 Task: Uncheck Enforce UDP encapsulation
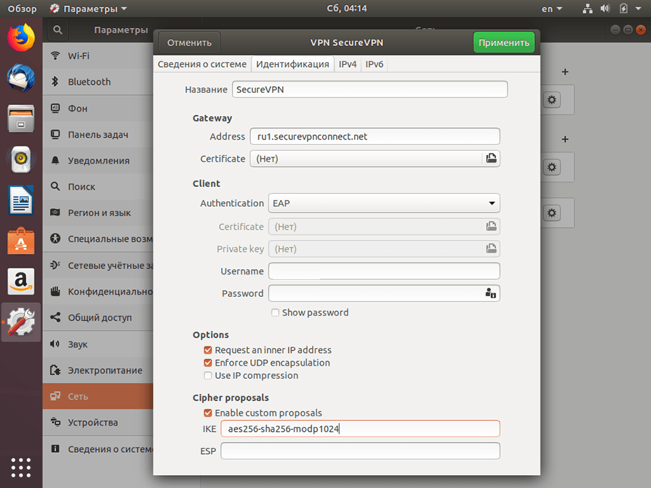click(208, 363)
